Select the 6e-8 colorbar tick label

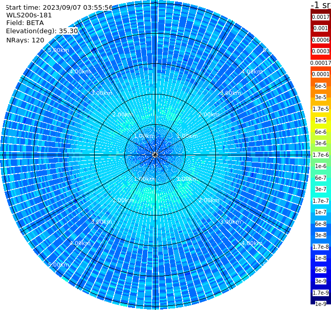click(x=321, y=224)
